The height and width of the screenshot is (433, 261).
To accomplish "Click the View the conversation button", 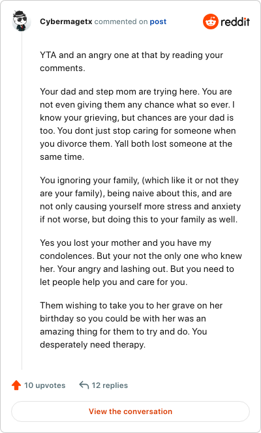I will 130,411.
